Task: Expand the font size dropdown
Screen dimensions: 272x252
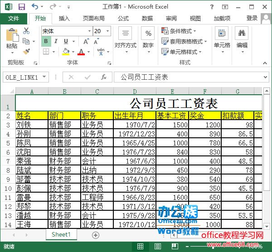Action: coord(107,31)
